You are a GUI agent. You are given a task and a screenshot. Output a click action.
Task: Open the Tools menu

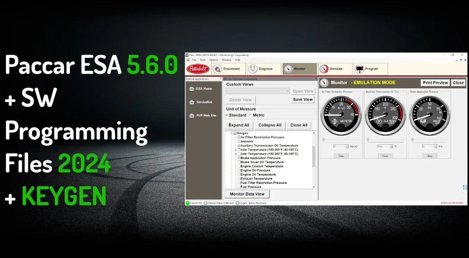coord(202,60)
